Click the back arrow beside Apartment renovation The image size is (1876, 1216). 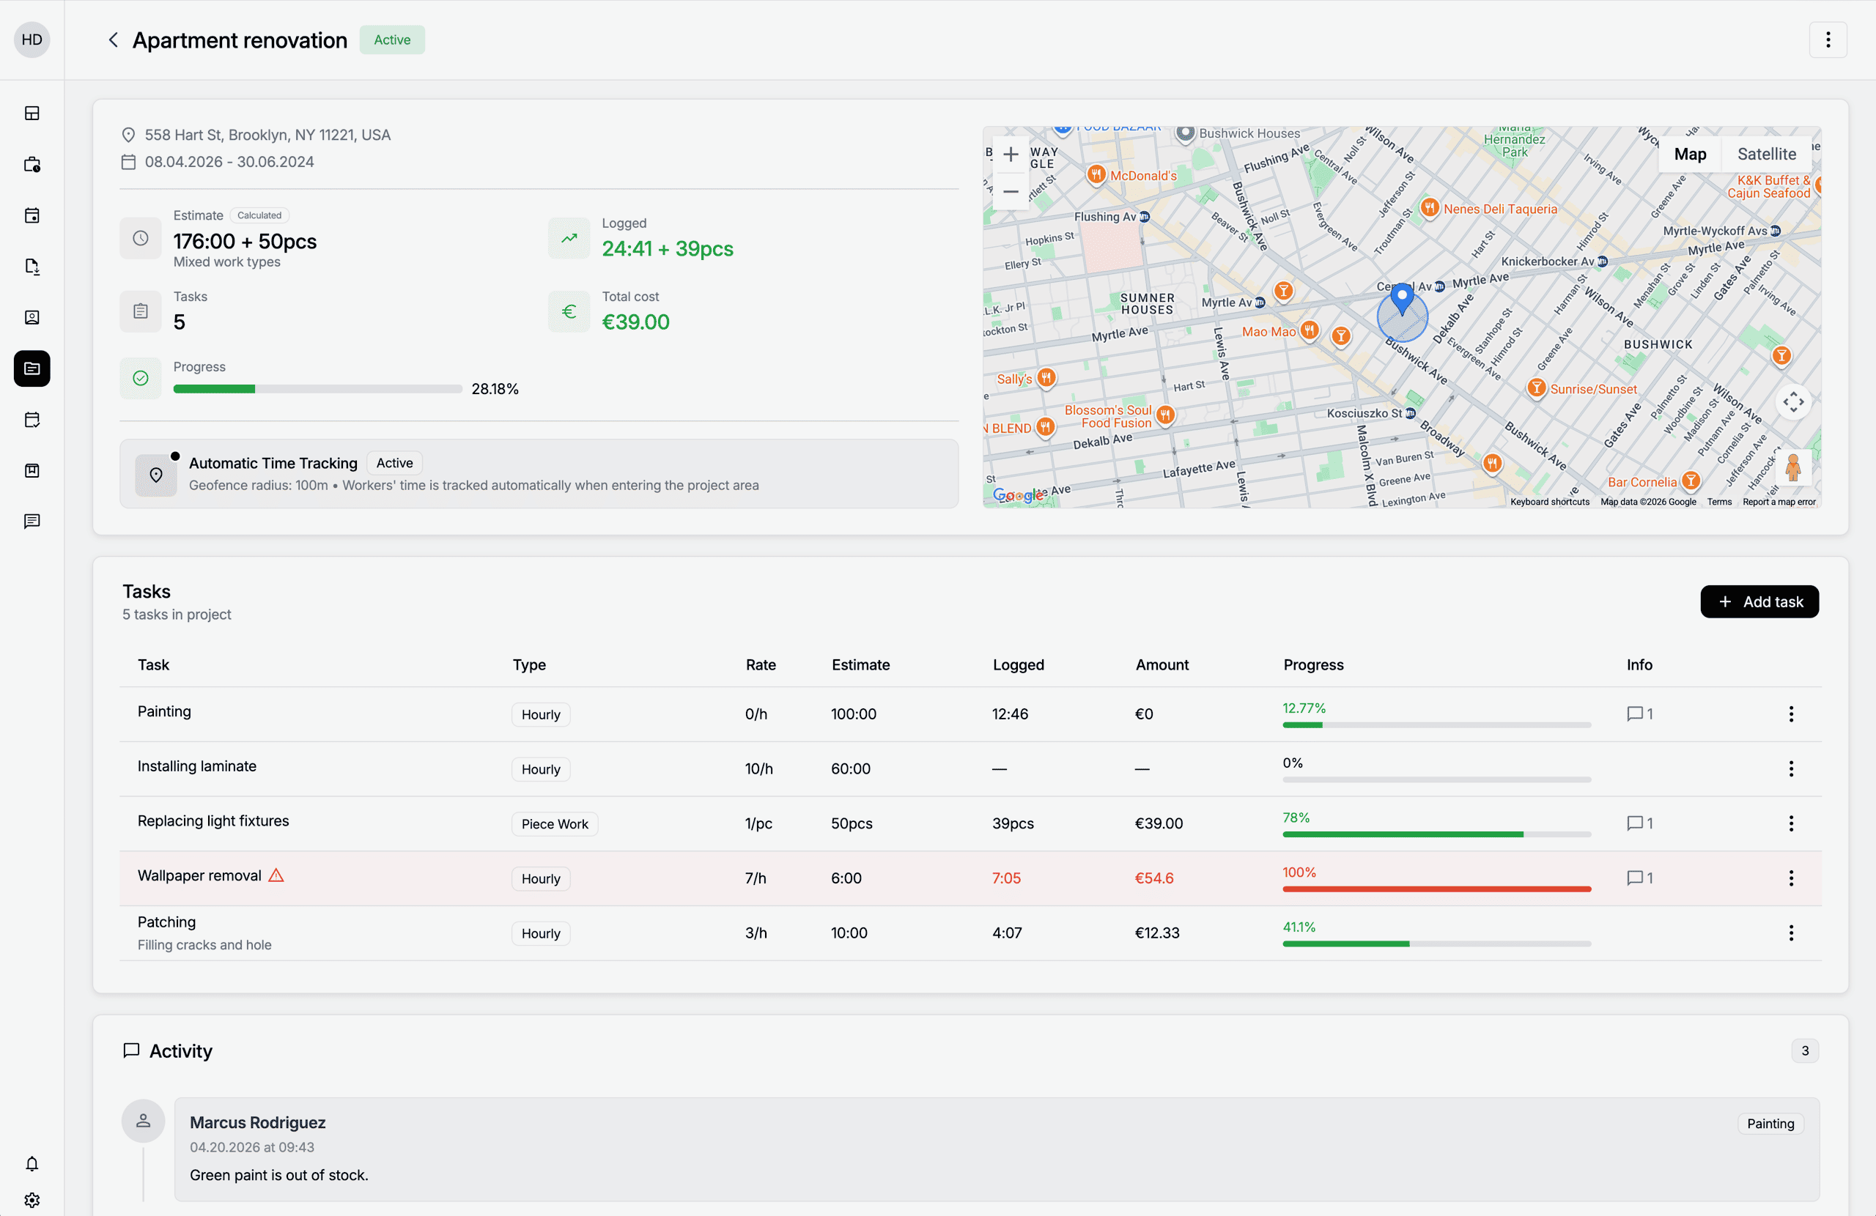[113, 40]
